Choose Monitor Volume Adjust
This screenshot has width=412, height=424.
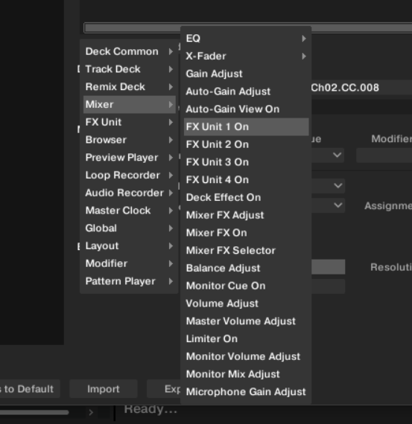(x=246, y=356)
